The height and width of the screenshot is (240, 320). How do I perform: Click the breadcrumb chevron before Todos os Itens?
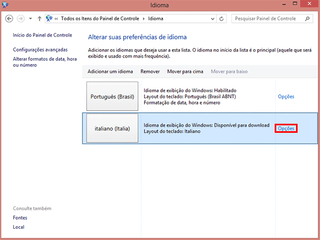[56, 19]
